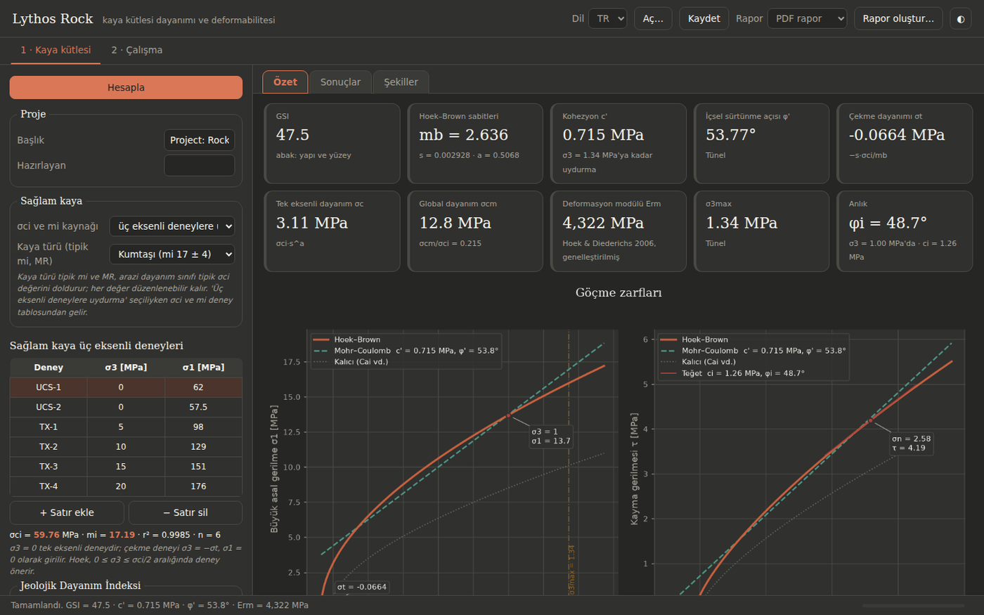Focus the Hazırlayan input field
The height and width of the screenshot is (615, 984).
click(x=200, y=165)
